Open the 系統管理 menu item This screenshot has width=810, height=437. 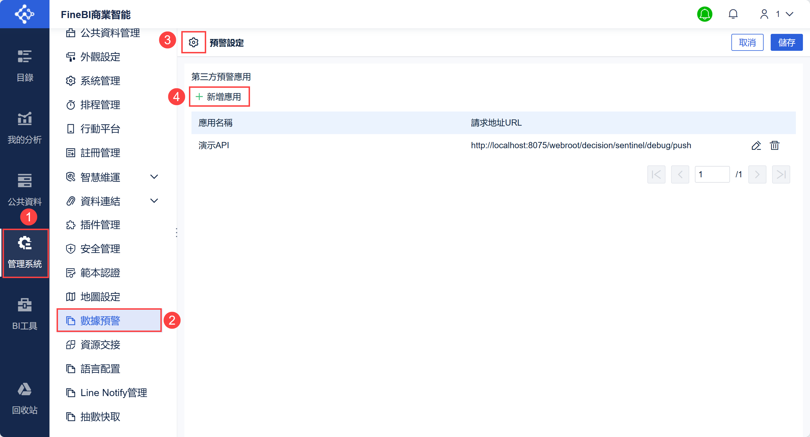click(100, 81)
